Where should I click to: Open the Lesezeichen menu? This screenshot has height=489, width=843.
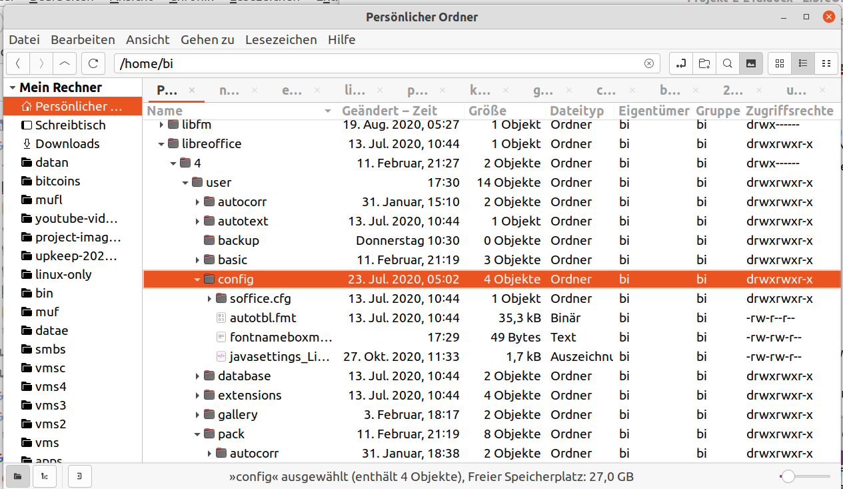click(281, 39)
